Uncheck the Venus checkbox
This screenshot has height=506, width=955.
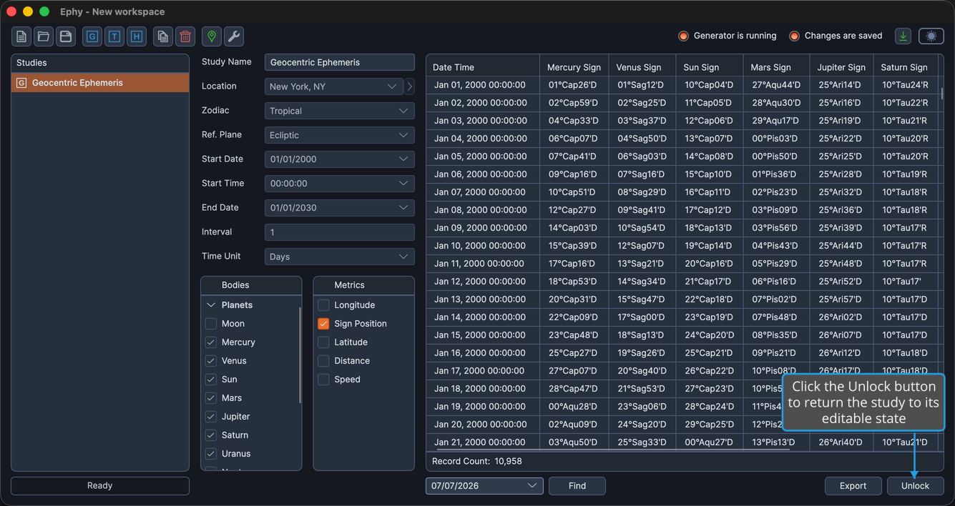point(211,361)
